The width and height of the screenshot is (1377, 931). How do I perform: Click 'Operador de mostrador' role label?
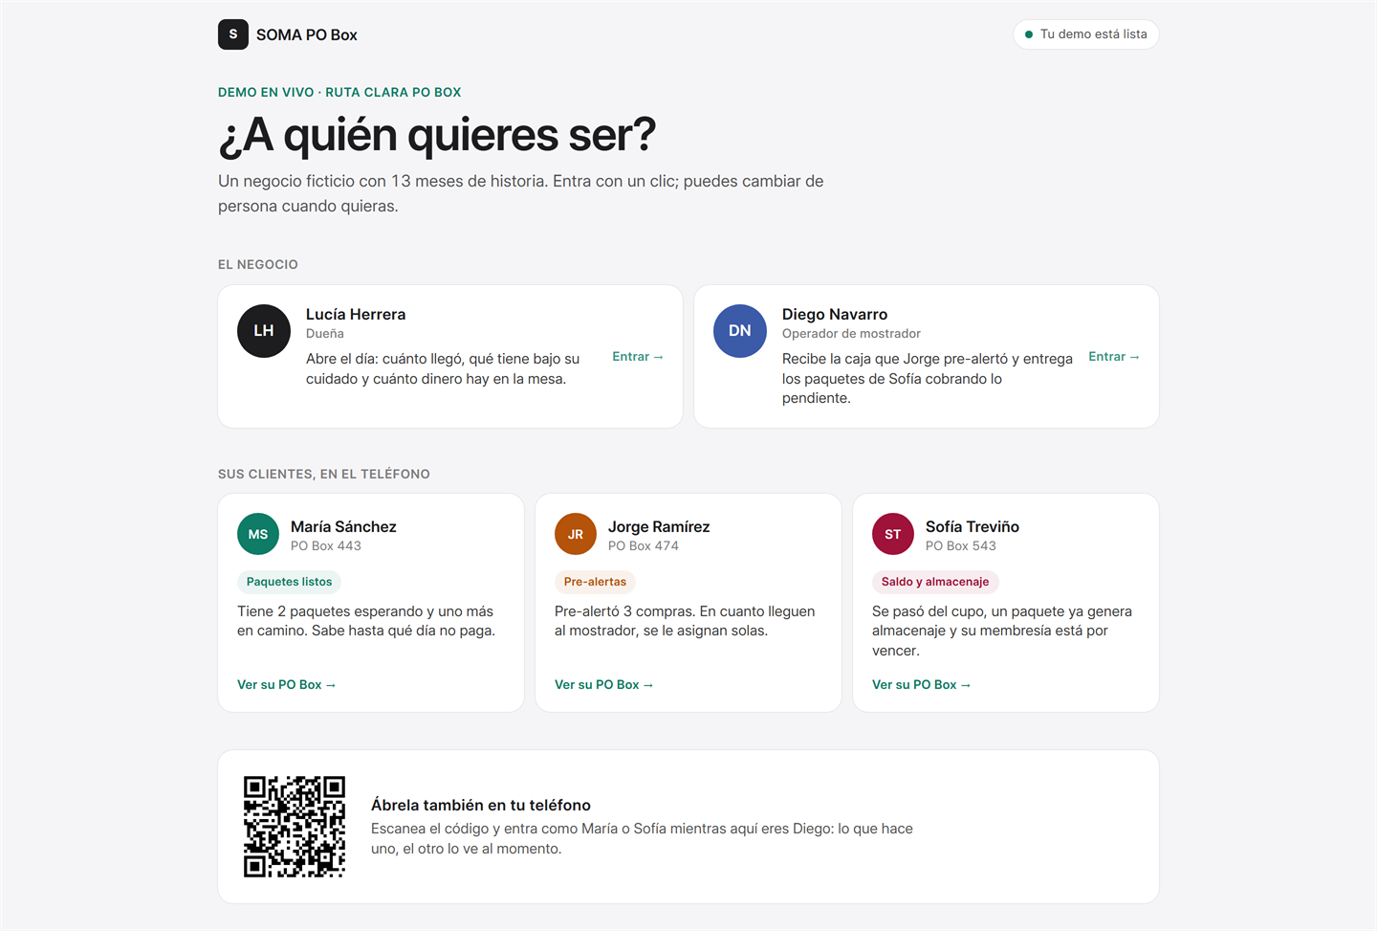(x=851, y=334)
